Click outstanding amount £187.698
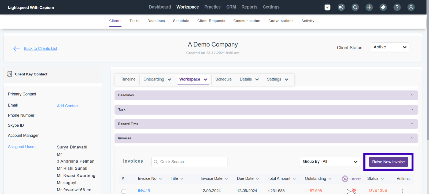This screenshot has height=194, width=429. pos(313,191)
